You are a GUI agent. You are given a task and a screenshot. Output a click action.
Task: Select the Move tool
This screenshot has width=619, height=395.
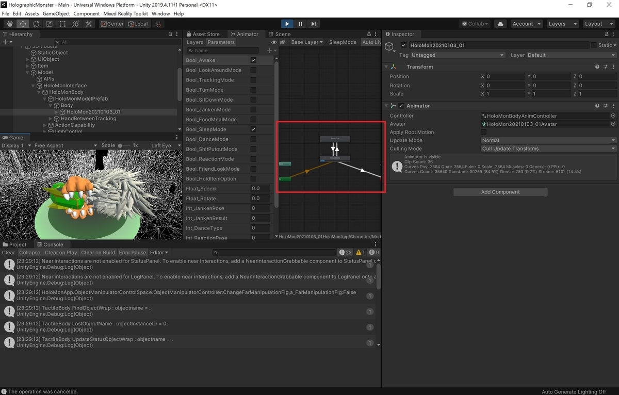(23, 24)
